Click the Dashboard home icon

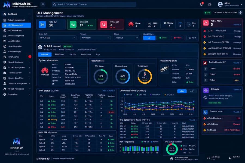click(x=5, y=14)
